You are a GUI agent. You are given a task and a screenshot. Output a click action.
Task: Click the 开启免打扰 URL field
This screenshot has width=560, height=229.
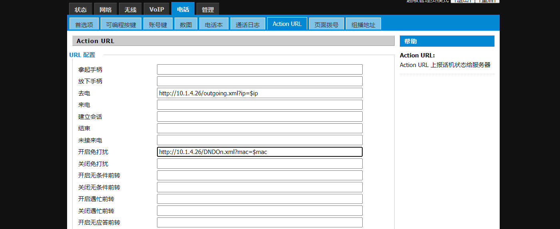tap(260, 152)
